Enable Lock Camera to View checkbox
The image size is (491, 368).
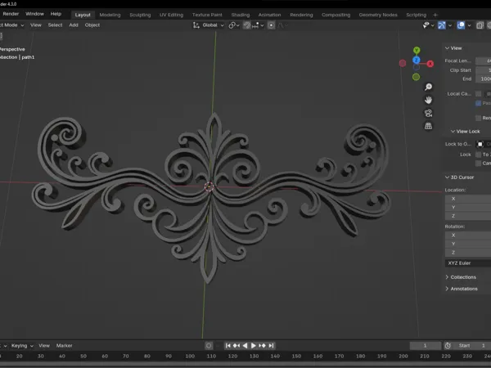click(478, 163)
